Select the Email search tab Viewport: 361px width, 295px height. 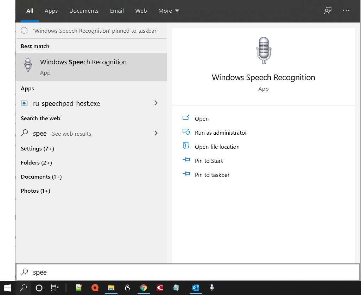coord(117,11)
